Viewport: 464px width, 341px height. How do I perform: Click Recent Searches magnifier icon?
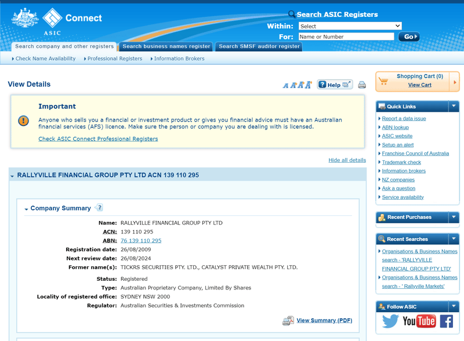pyautogui.click(x=382, y=239)
